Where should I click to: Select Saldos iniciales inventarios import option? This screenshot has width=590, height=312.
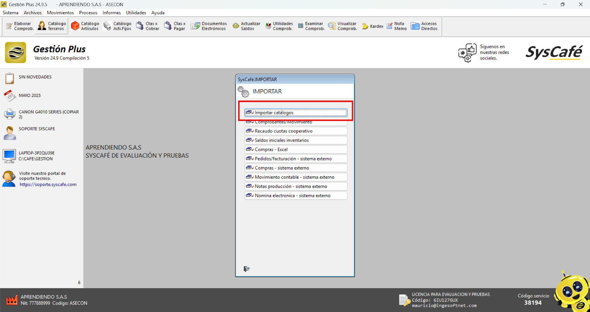[296, 140]
